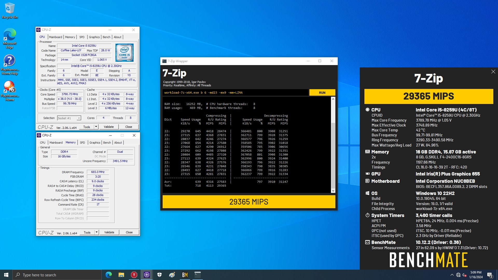498x280 pixels.
Task: Click Tools button in upper CPU-Z
Action: (x=87, y=127)
